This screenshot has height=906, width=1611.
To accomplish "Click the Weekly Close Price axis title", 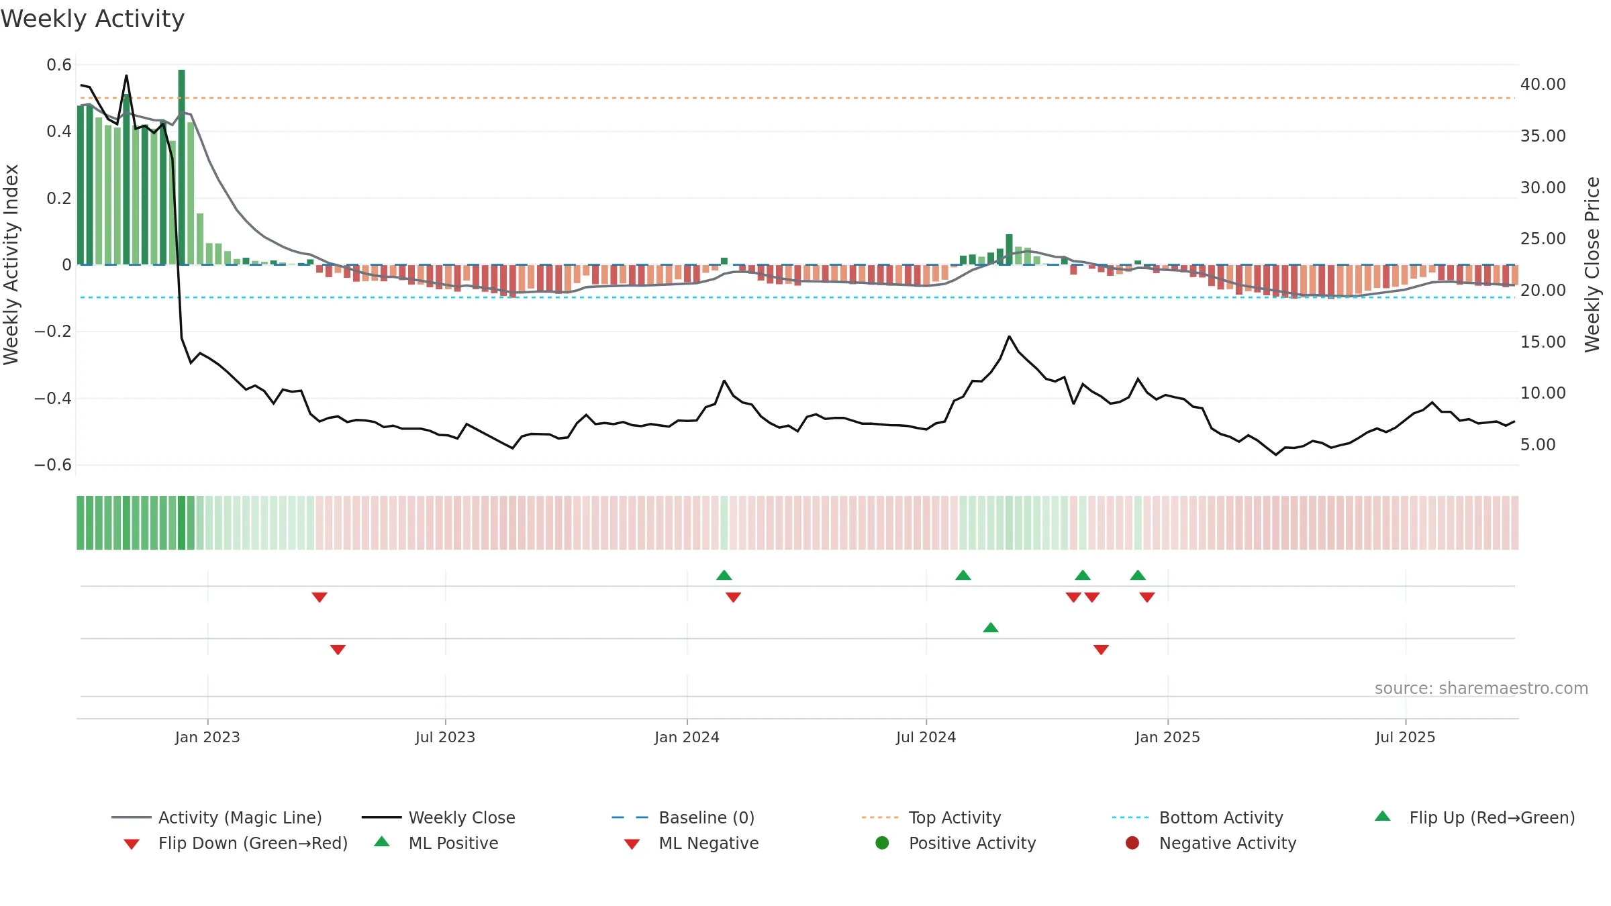I will coord(1592,264).
